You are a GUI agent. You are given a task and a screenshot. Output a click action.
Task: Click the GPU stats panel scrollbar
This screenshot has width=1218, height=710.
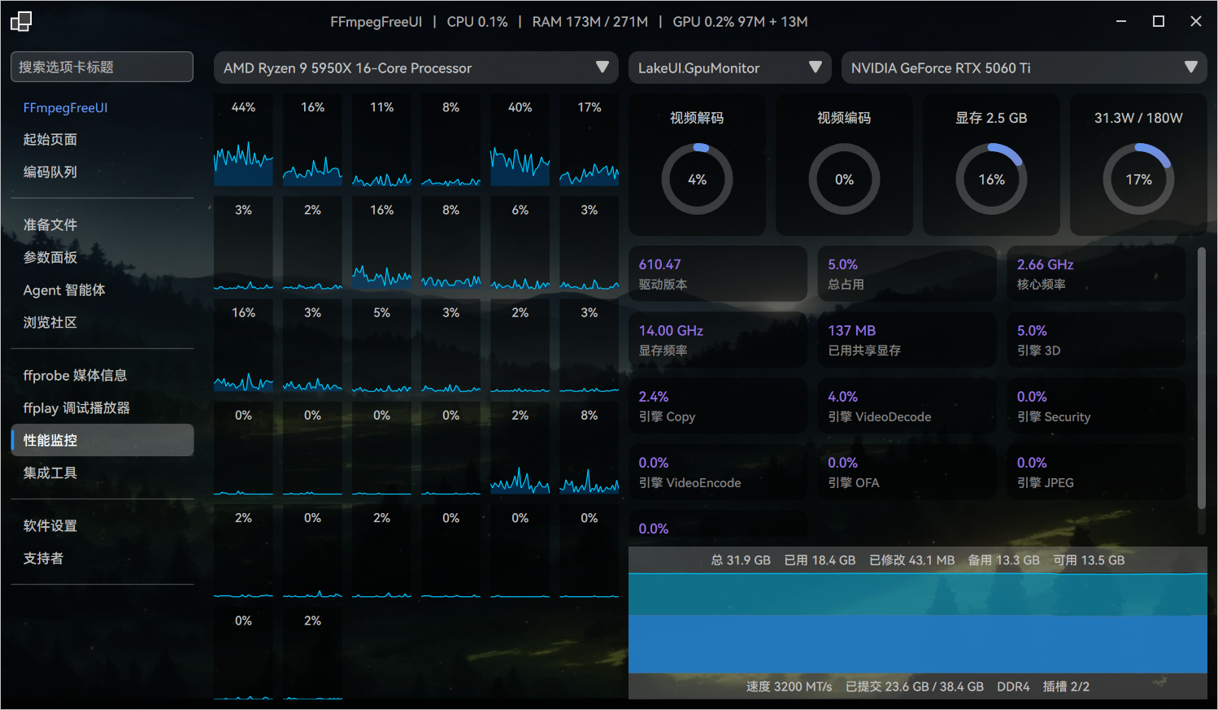click(1202, 378)
